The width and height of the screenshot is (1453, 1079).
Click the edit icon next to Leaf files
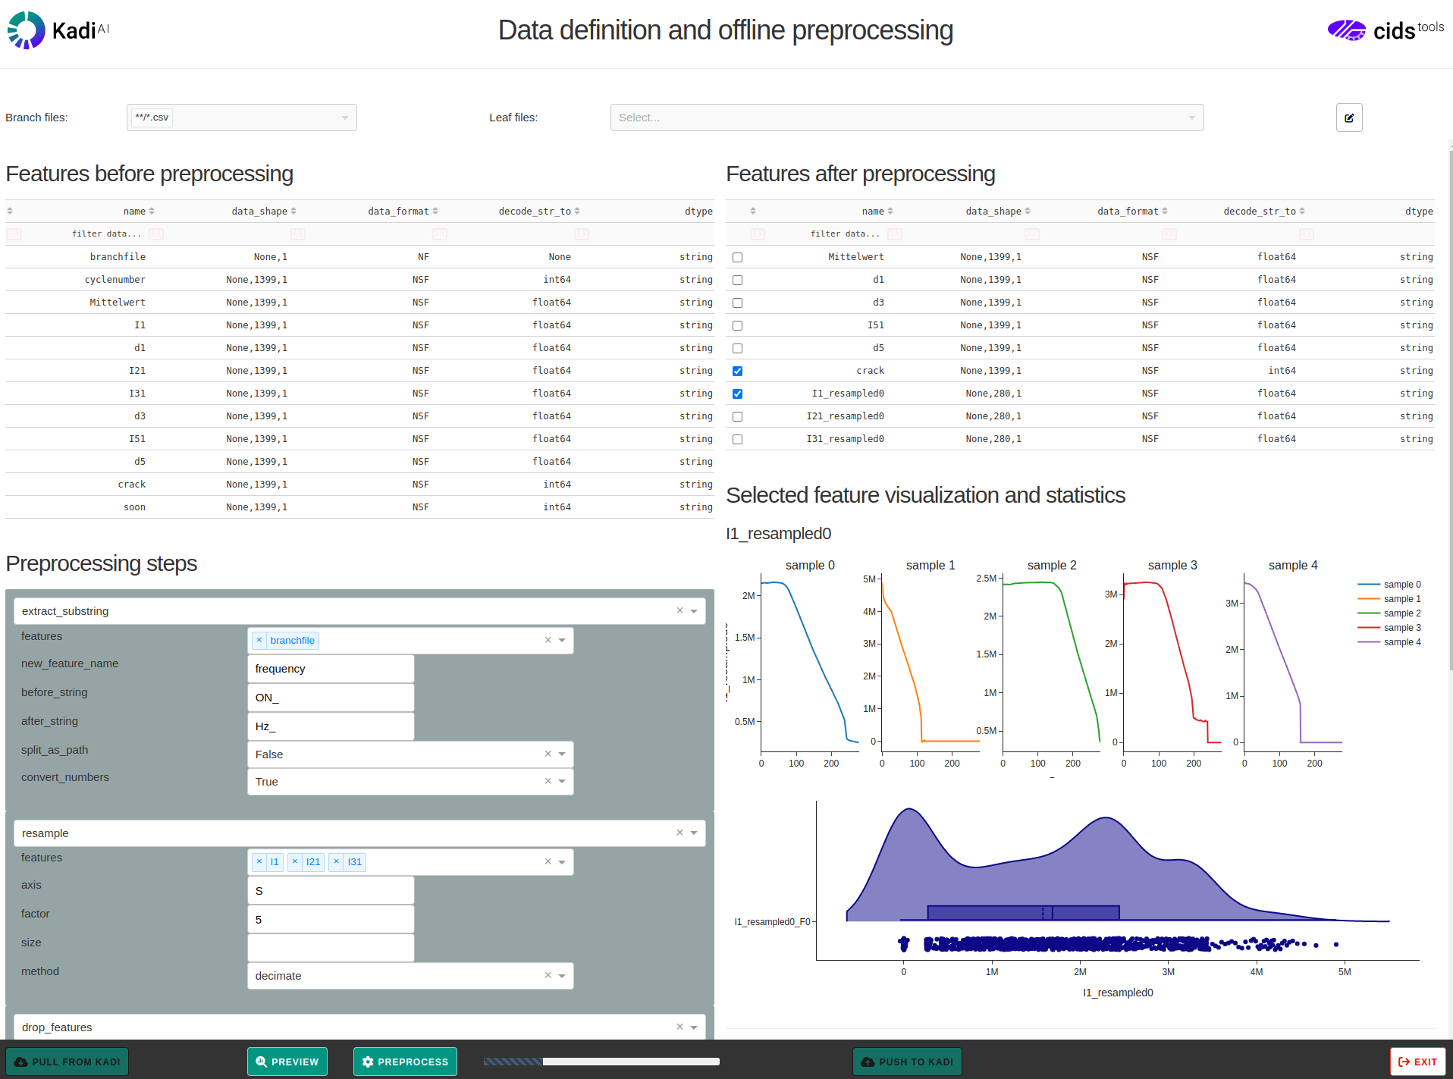pos(1348,118)
